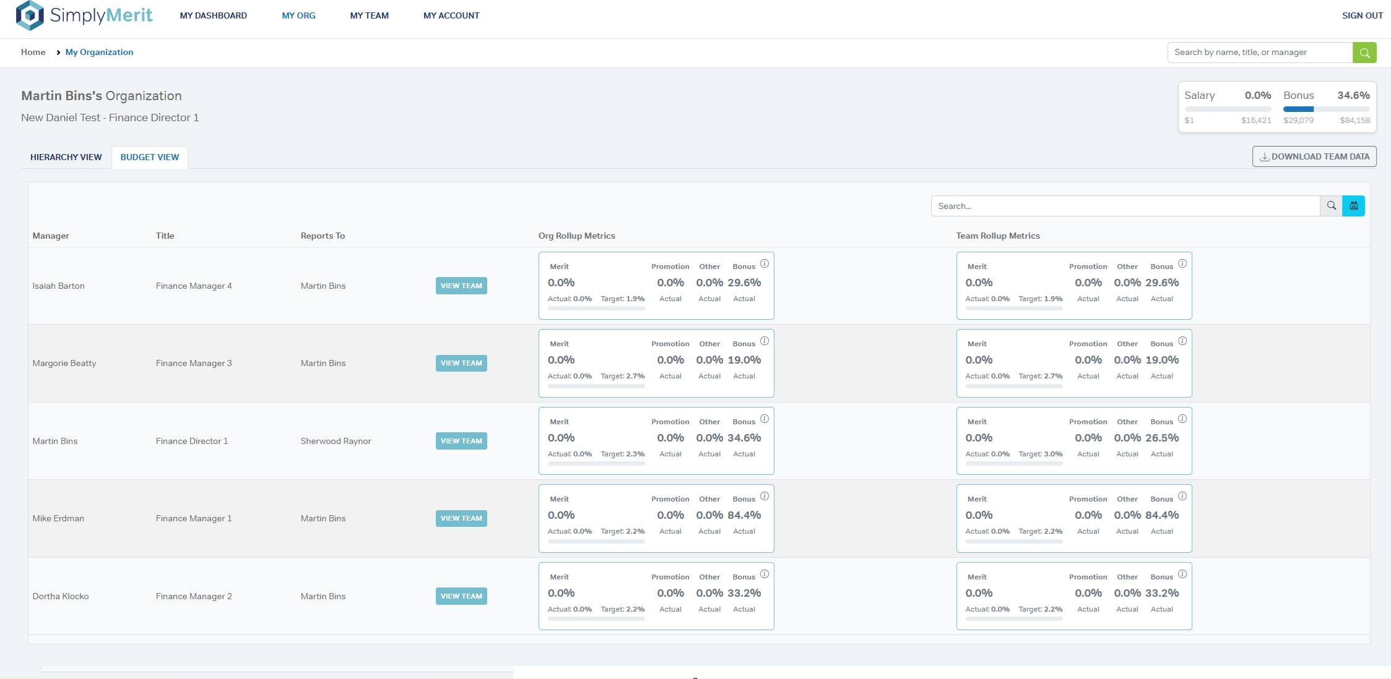The width and height of the screenshot is (1391, 679).
Task: Click the Bonus budget progress bar
Action: 1326,109
